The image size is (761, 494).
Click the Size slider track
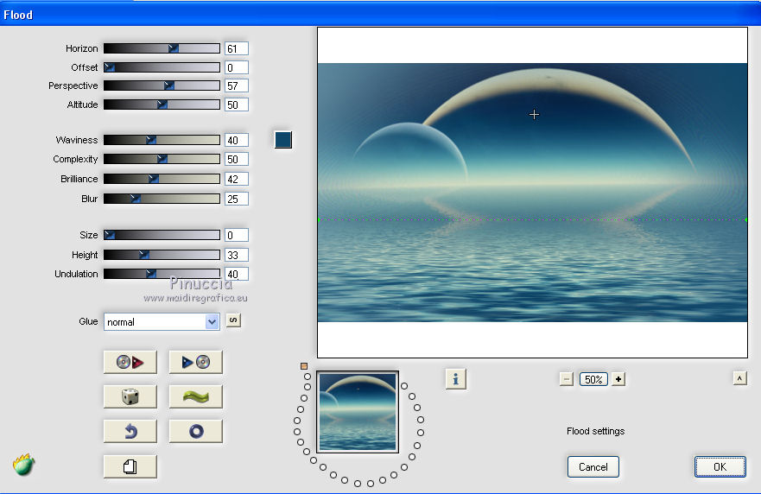[162, 235]
